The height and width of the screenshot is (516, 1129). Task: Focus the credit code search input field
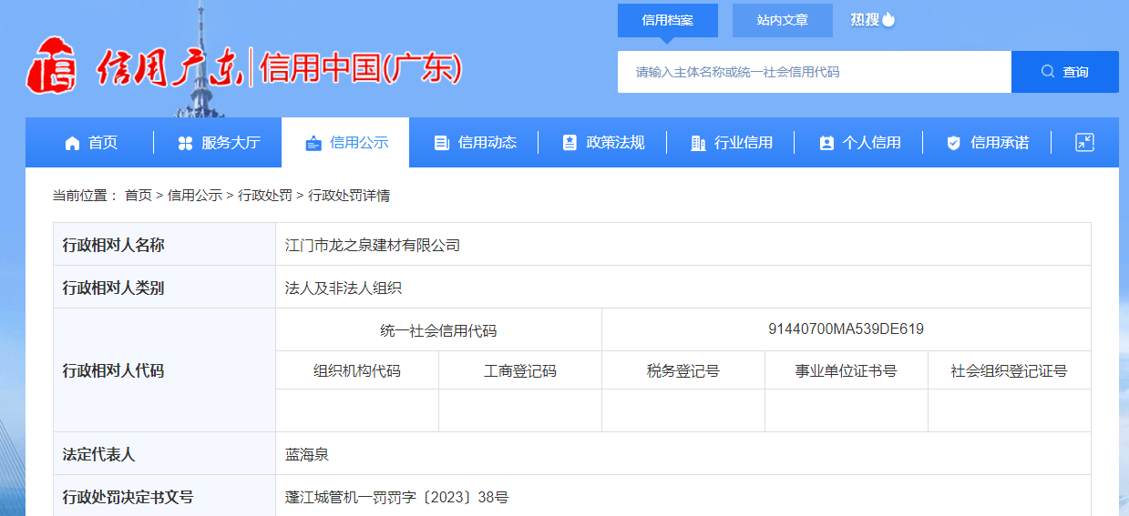[x=815, y=72]
